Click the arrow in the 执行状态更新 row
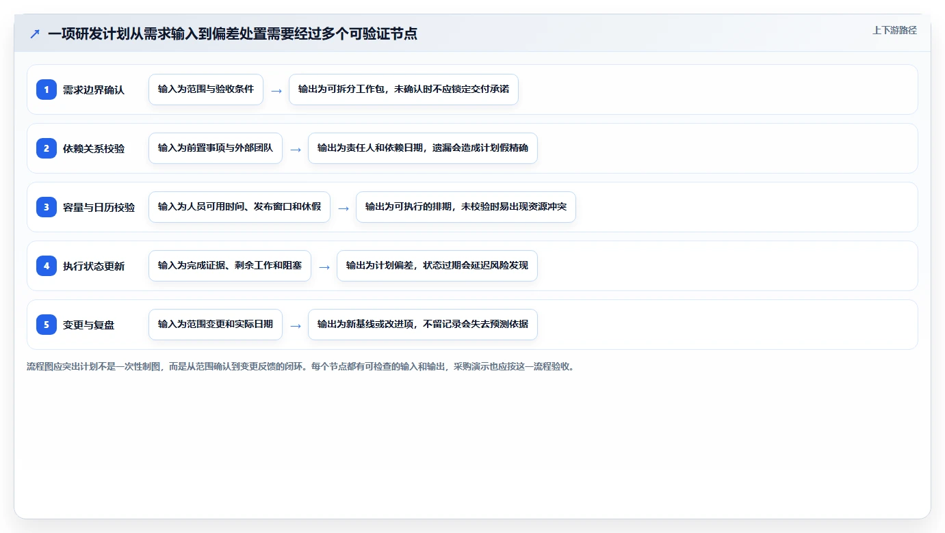The image size is (945, 533). tap(324, 266)
